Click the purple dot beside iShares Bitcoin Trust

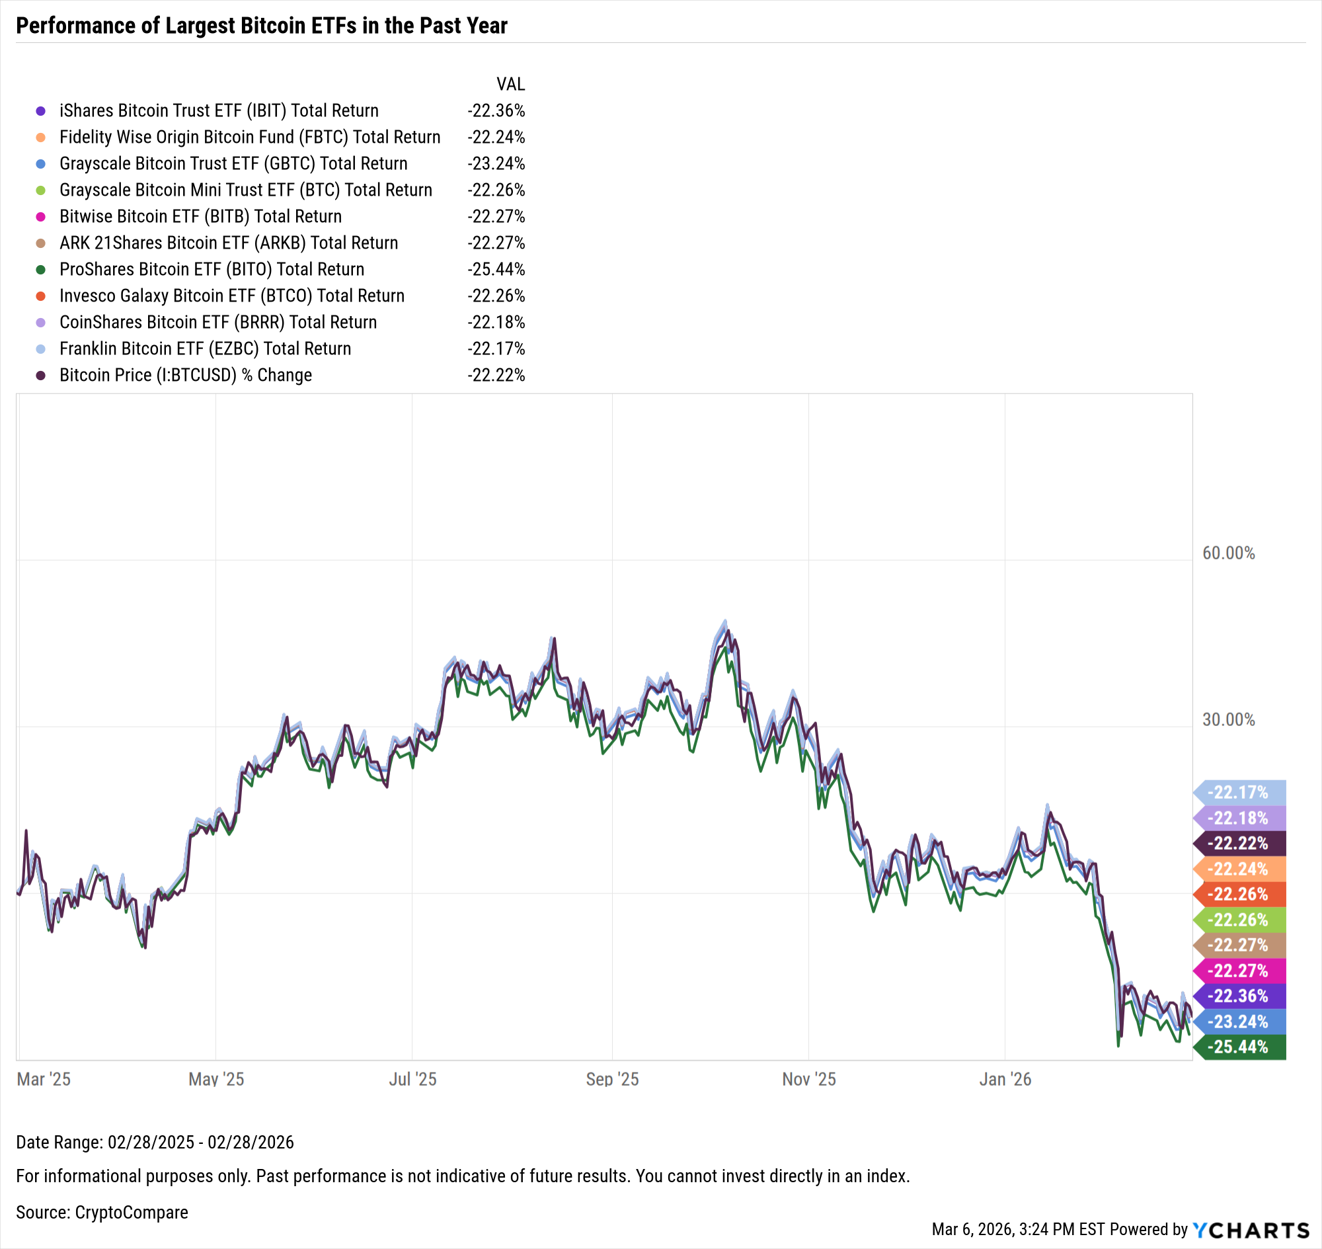point(40,111)
